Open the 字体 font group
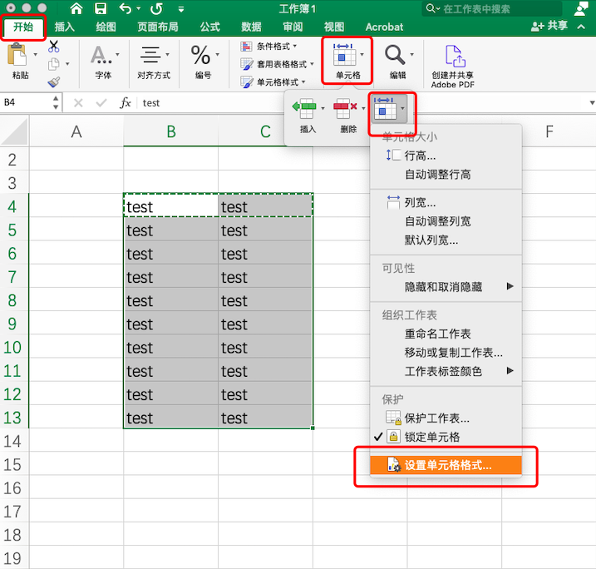 104,62
